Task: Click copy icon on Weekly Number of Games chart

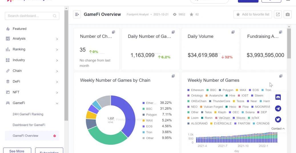Action: click(281, 76)
